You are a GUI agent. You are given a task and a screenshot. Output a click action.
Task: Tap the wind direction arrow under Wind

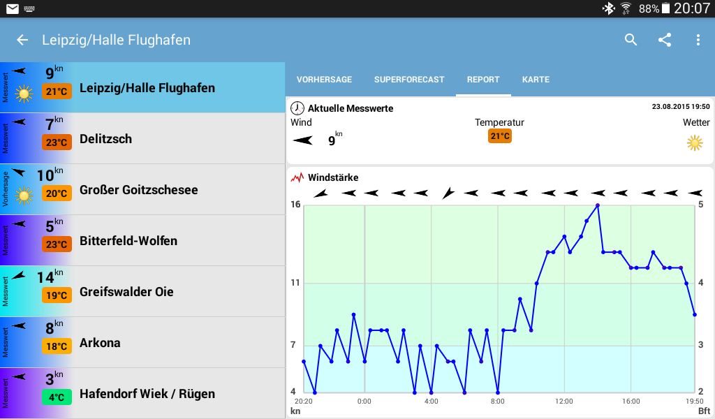[x=303, y=140]
